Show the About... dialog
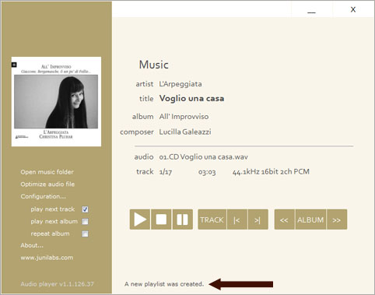The image size is (375, 295). click(x=32, y=245)
